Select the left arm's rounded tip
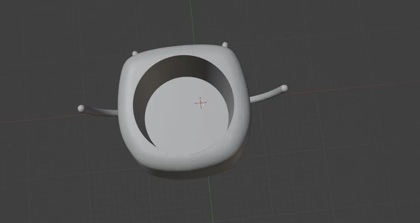The width and height of the screenshot is (420, 223). coord(81,108)
